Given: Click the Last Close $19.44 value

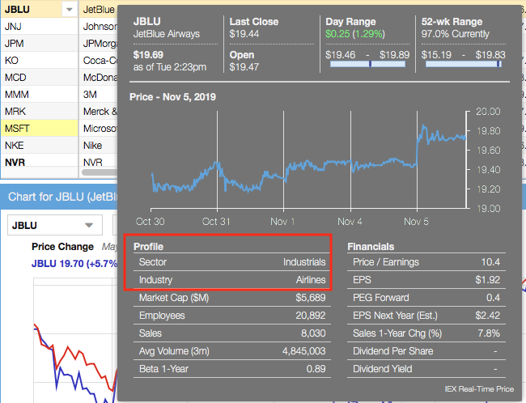Looking at the screenshot, I should coord(244,34).
